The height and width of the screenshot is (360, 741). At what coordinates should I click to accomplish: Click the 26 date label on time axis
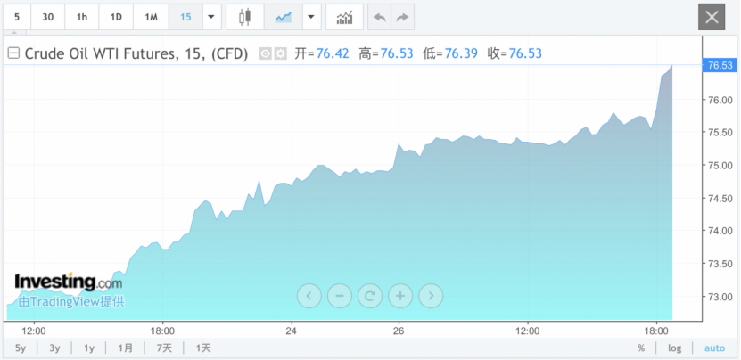(399, 331)
